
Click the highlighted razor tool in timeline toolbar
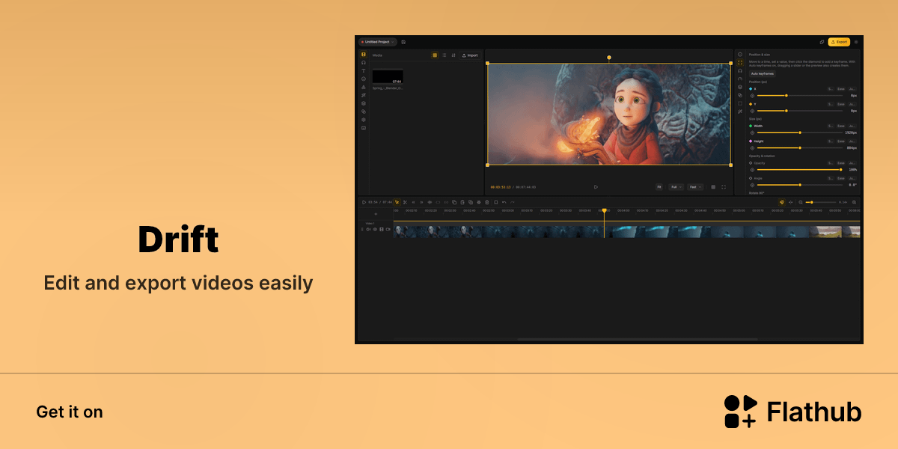(397, 202)
